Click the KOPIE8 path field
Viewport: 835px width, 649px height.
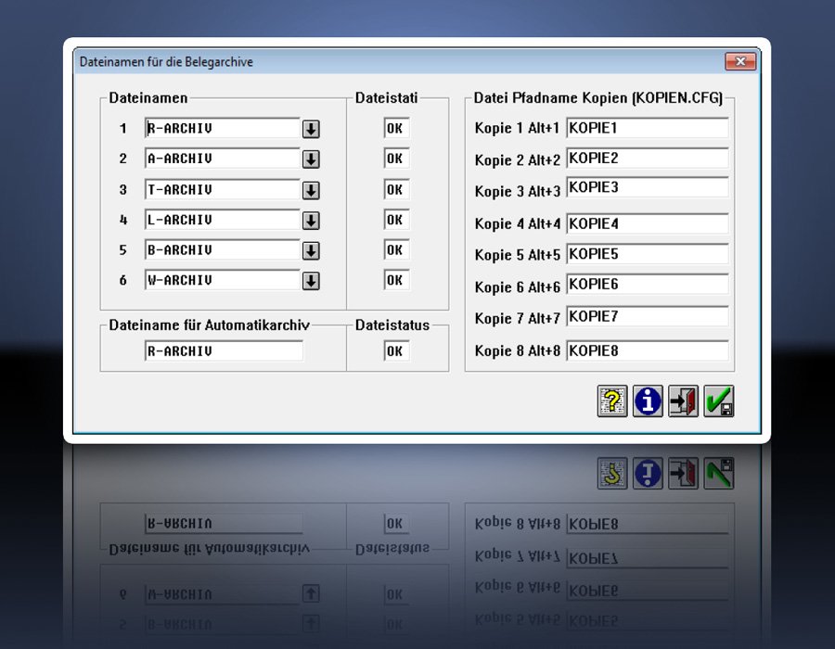(647, 351)
